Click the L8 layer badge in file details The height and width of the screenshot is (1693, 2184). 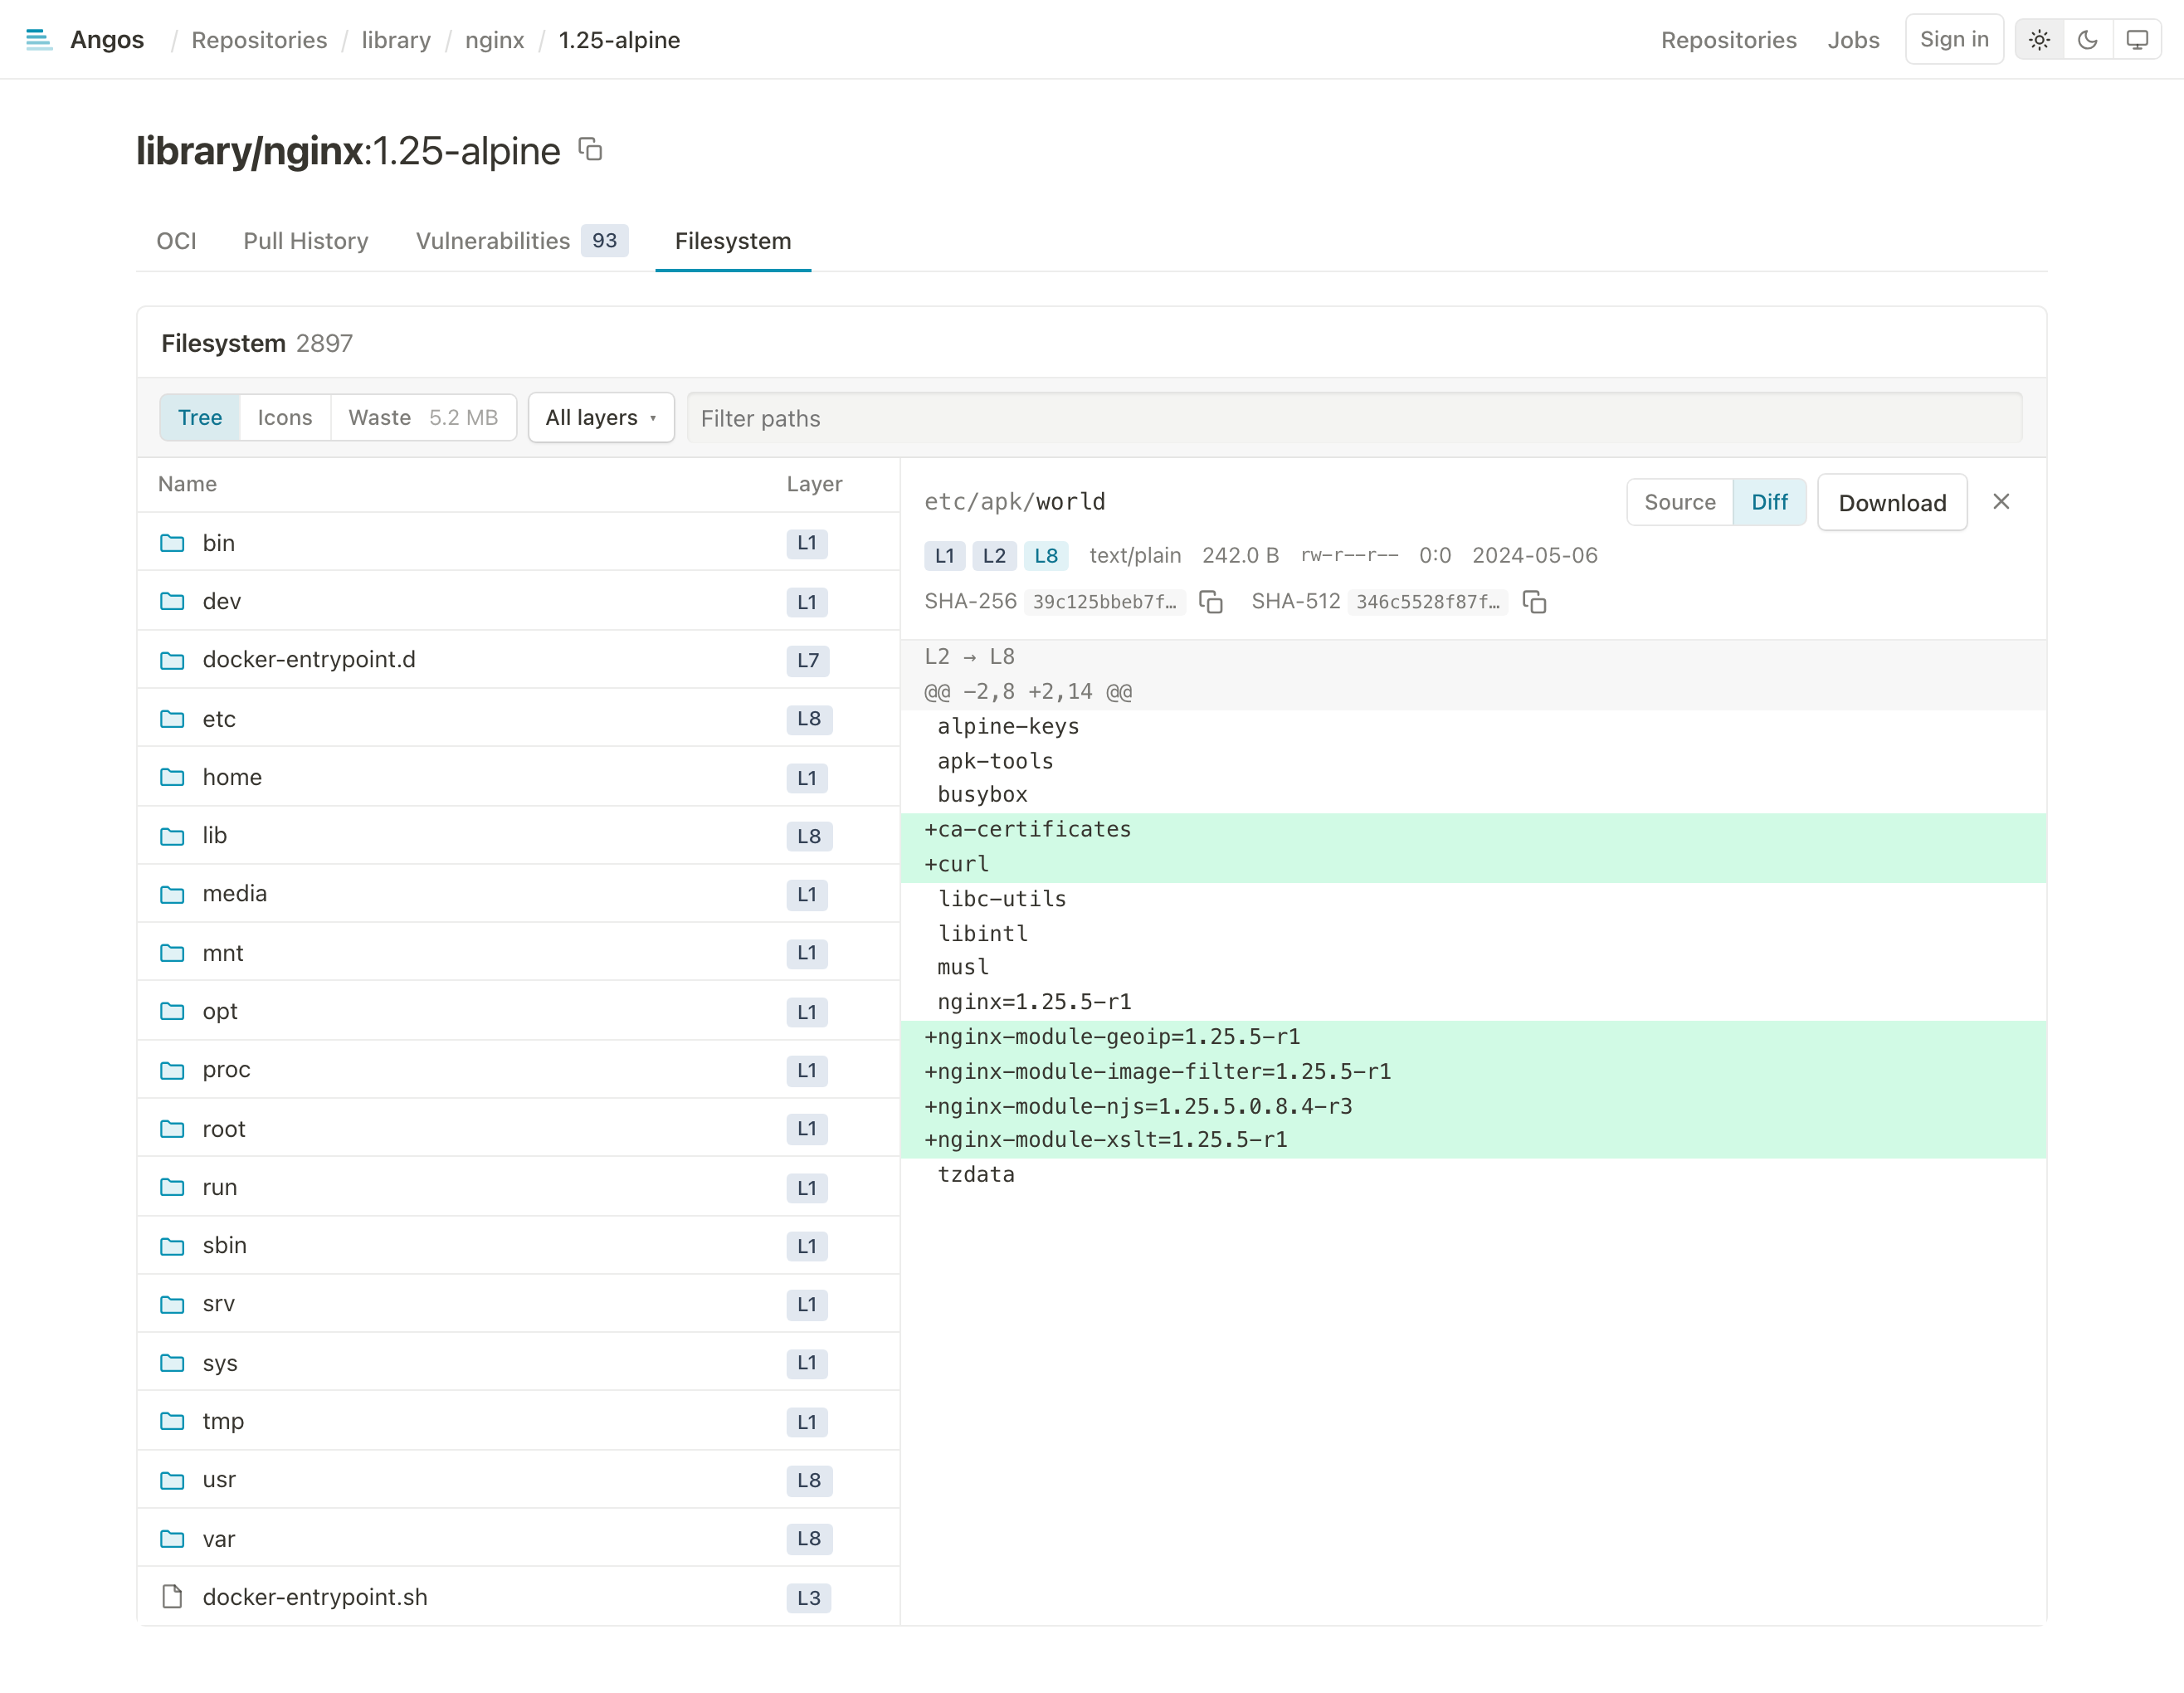coord(1046,556)
